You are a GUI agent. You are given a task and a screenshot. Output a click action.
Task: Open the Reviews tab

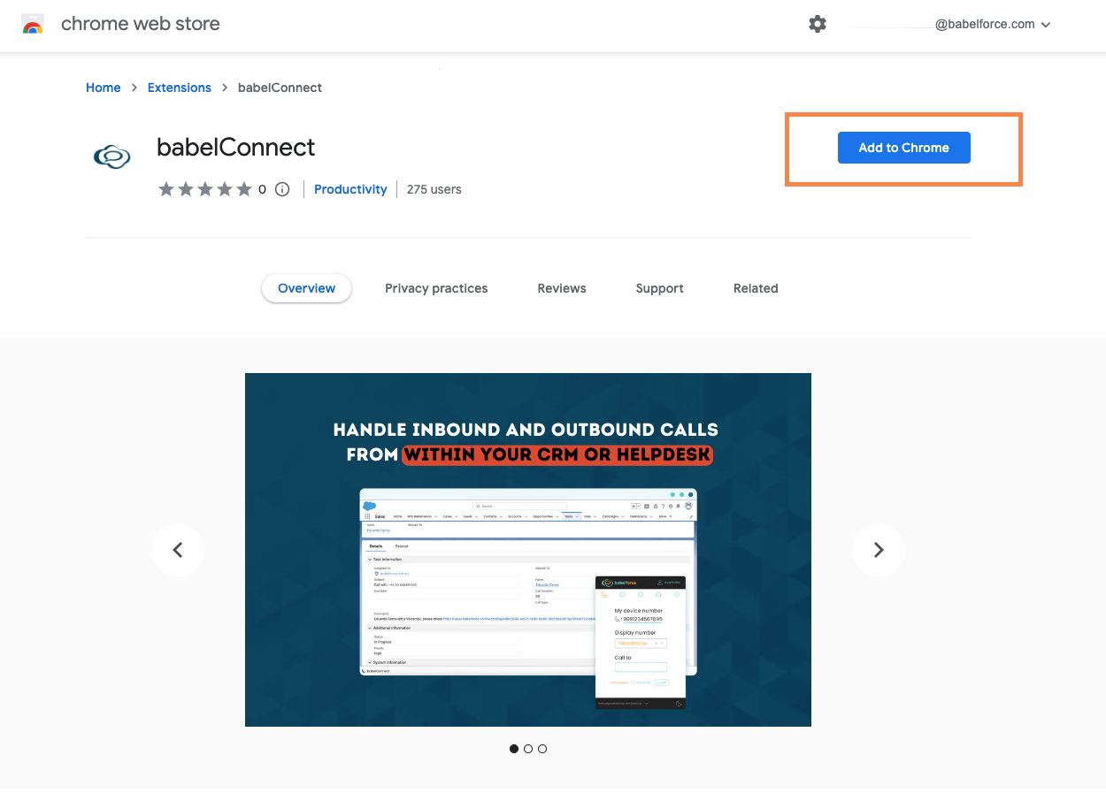pos(562,288)
